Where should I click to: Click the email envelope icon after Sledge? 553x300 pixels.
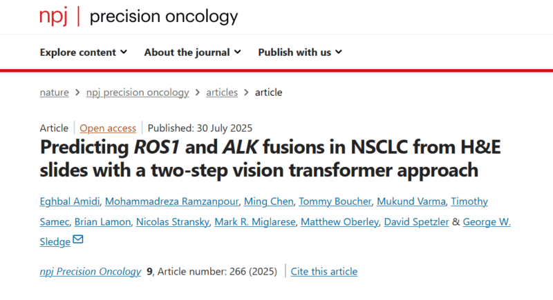(x=78, y=239)
